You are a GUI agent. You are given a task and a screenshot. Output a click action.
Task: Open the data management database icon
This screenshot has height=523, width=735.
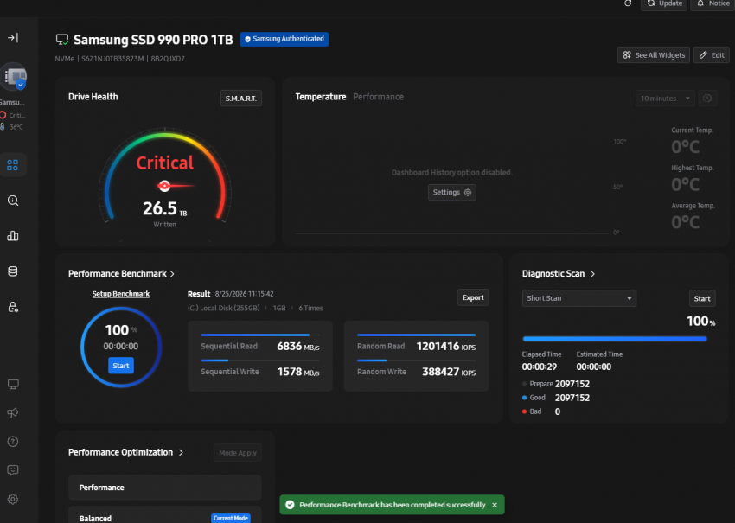[x=13, y=271]
